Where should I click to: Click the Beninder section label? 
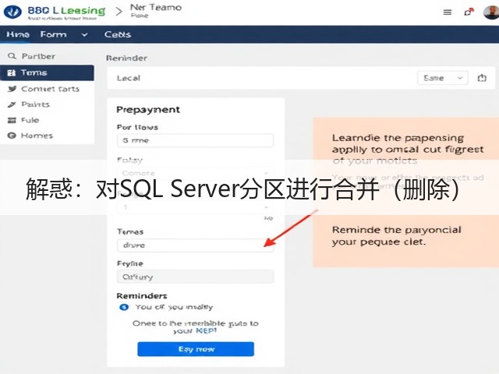pos(126,58)
